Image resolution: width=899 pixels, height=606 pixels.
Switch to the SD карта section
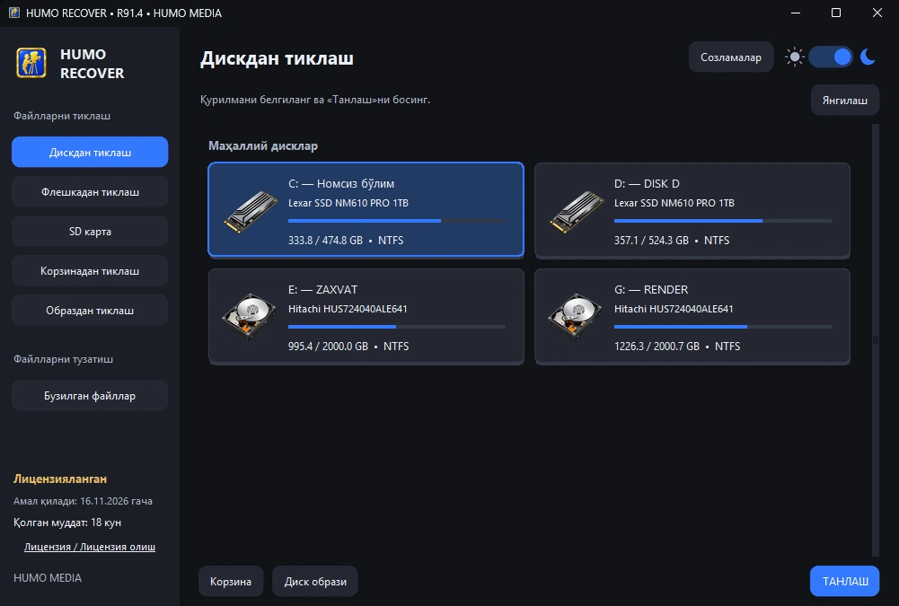(90, 232)
